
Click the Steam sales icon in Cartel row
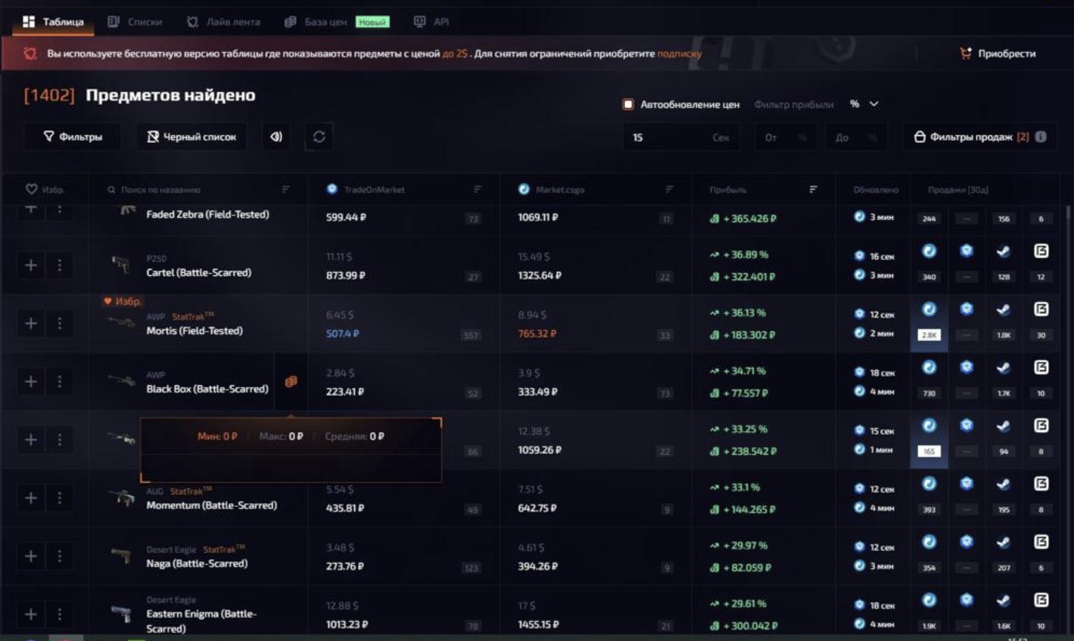[1004, 251]
